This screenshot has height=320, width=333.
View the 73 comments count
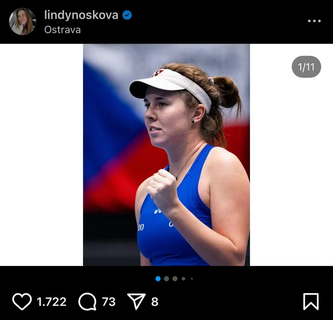[x=109, y=302]
